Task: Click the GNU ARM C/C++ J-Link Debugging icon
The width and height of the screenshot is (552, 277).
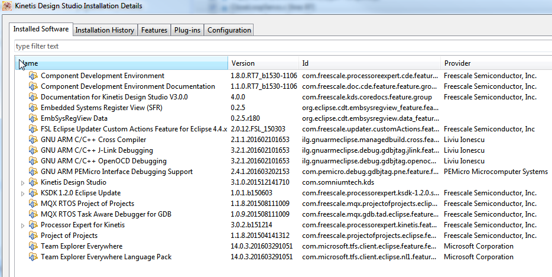Action: pos(33,150)
